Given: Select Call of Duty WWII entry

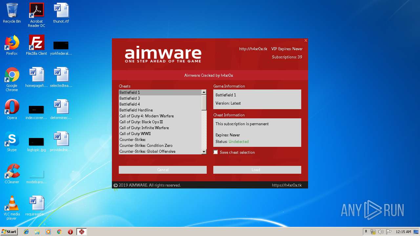Looking at the screenshot, I should (160, 134).
